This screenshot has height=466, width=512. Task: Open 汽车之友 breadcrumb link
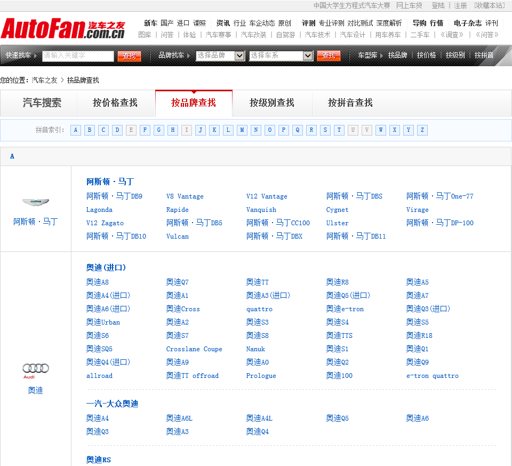44,81
